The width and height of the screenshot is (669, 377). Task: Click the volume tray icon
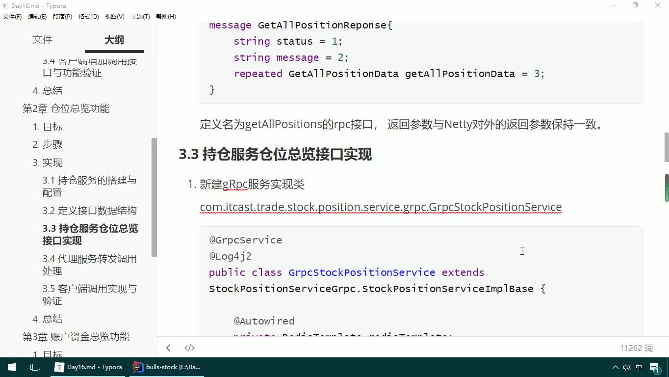coord(627,367)
